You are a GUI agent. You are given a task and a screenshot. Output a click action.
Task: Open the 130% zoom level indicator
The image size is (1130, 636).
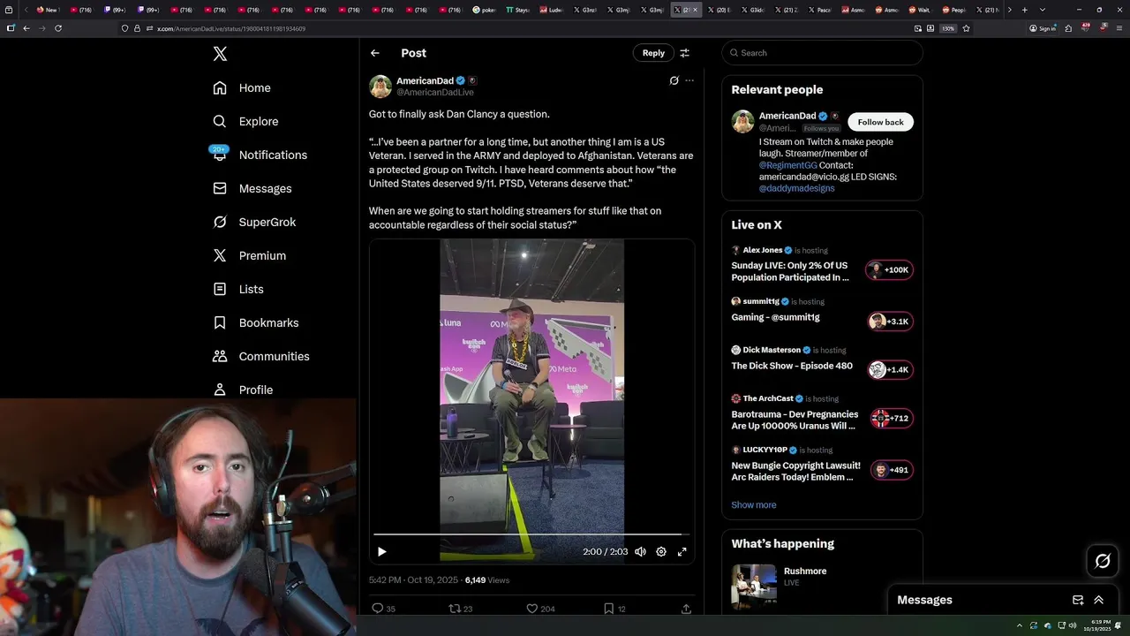948,28
